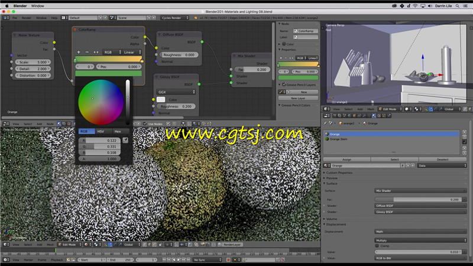Click the New grease pencil button

click(x=303, y=92)
